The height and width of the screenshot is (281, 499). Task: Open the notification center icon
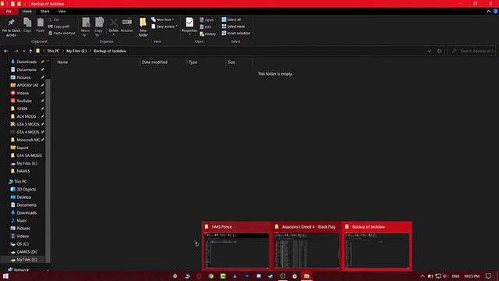tap(489, 276)
